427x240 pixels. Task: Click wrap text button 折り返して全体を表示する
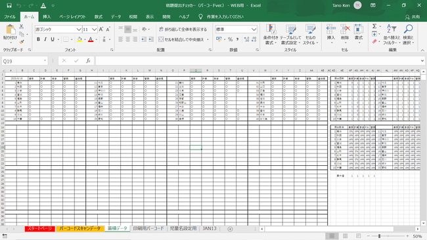[183, 30]
